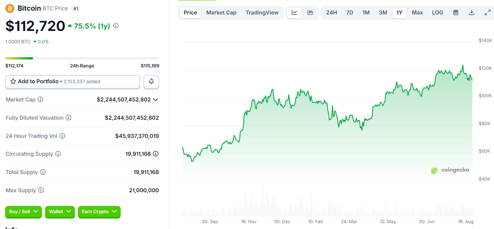Expand the Market Cap value chevron
Viewport: 494px width, 229px height.
pyautogui.click(x=155, y=99)
